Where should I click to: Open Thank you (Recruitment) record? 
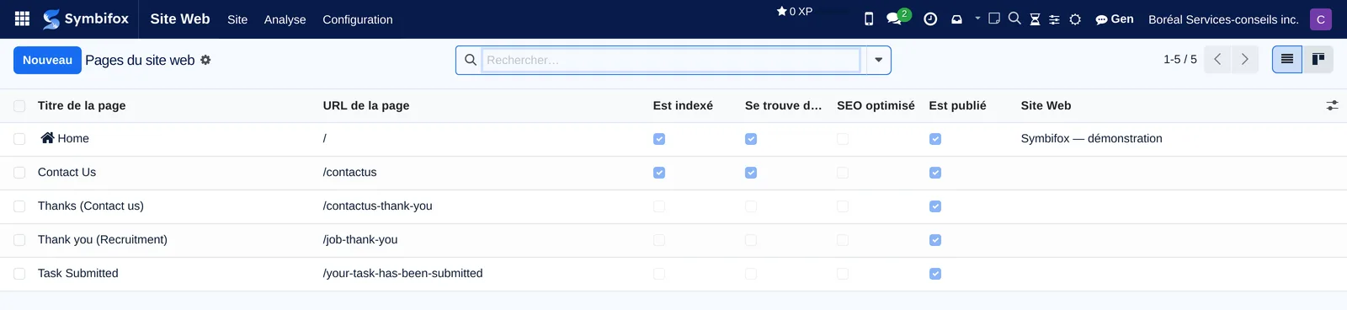point(103,239)
